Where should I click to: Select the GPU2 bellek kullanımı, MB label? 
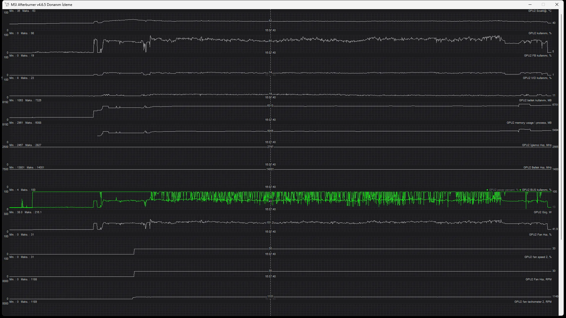535,100
